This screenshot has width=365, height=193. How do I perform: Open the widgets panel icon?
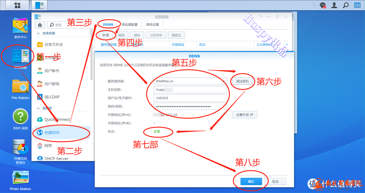coord(357,5)
